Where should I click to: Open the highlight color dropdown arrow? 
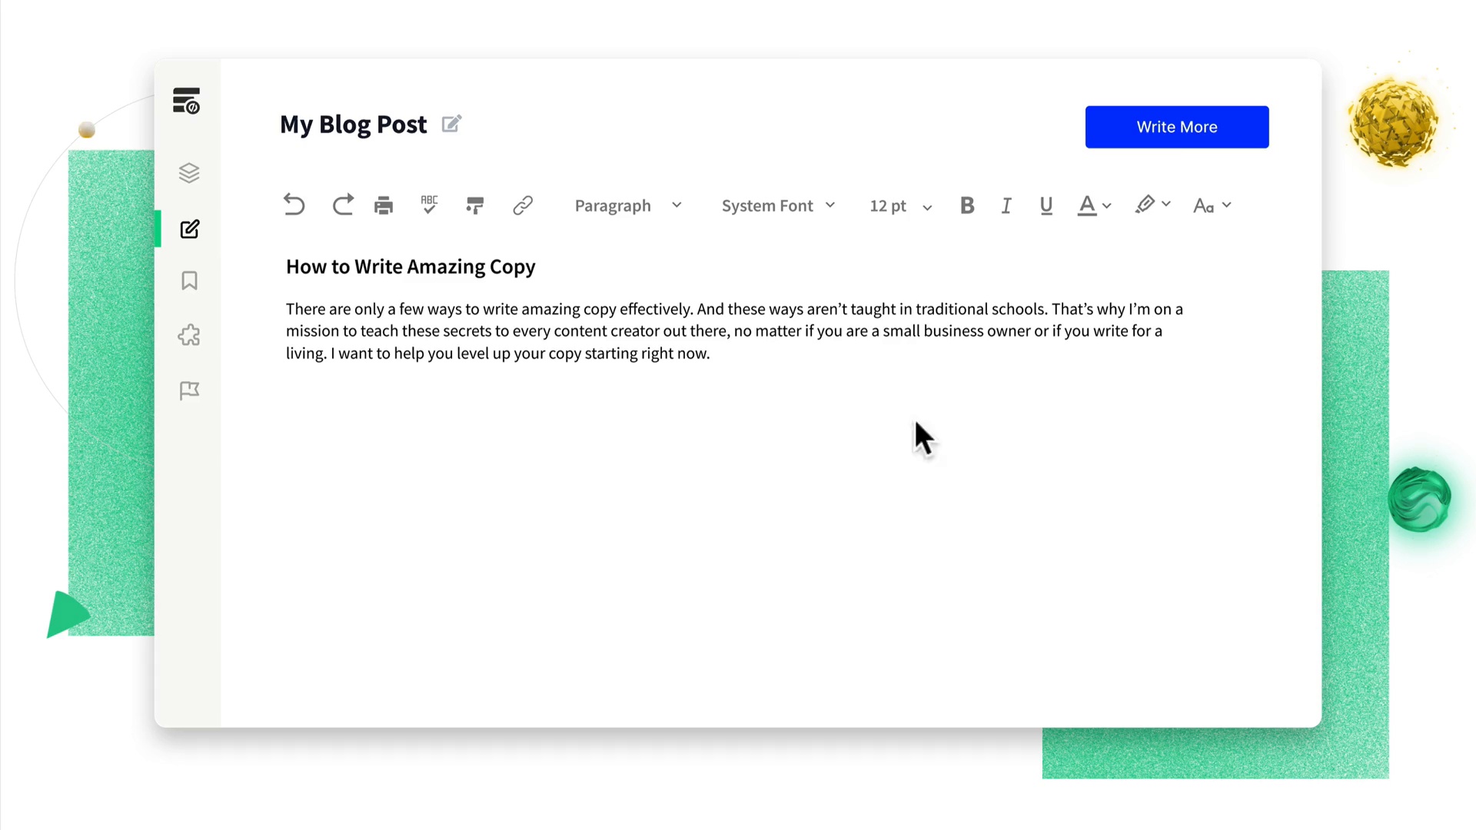point(1166,204)
